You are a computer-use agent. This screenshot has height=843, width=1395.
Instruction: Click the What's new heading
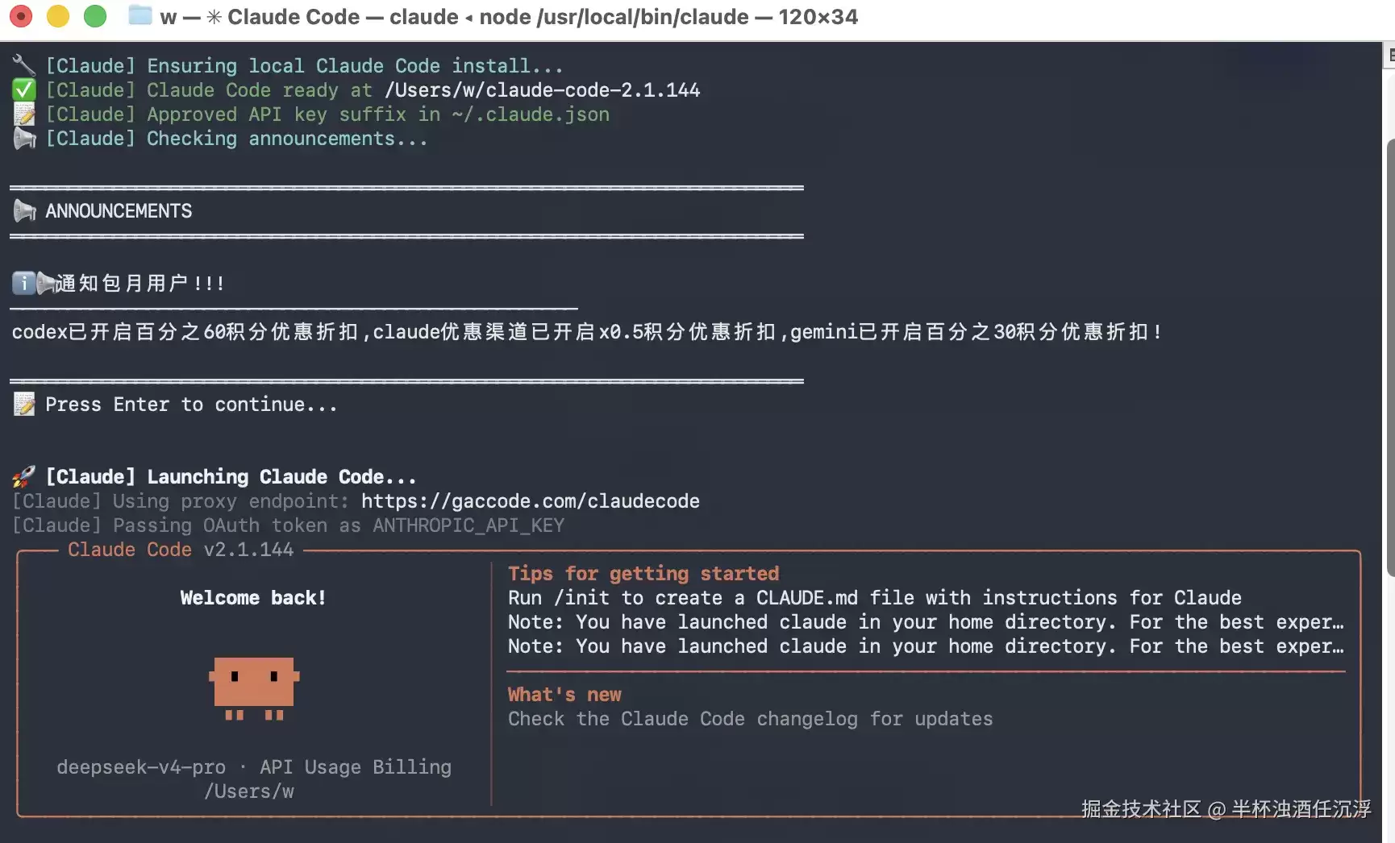click(564, 695)
